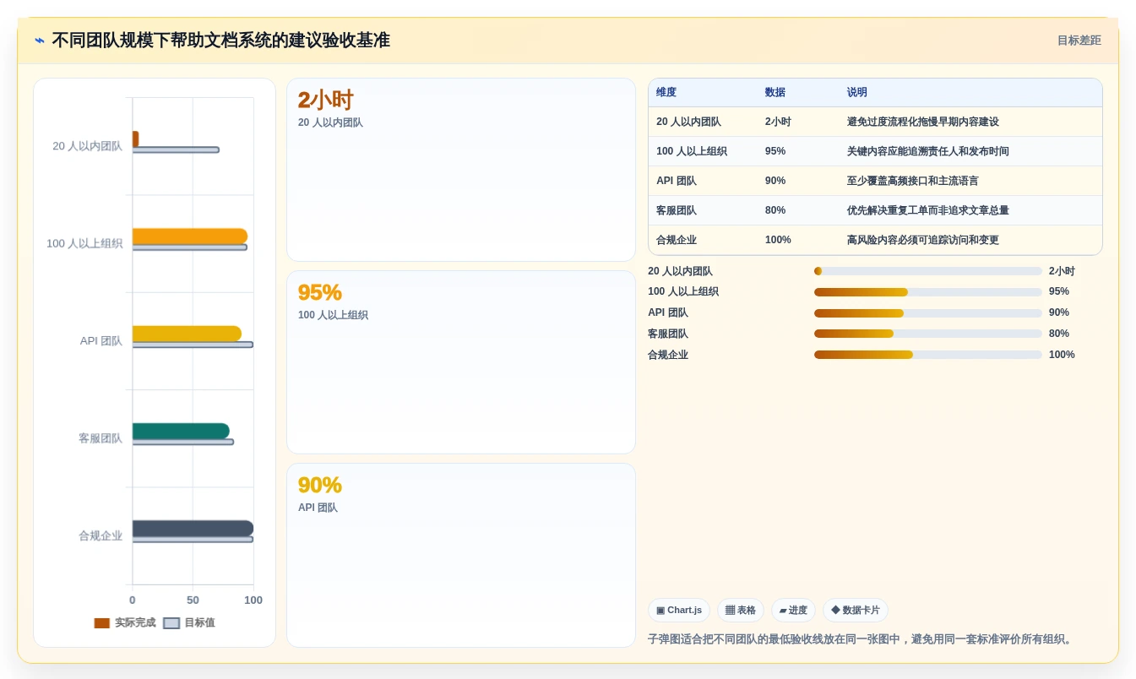Click the yellow API 团队 chart bar

pyautogui.click(x=187, y=334)
